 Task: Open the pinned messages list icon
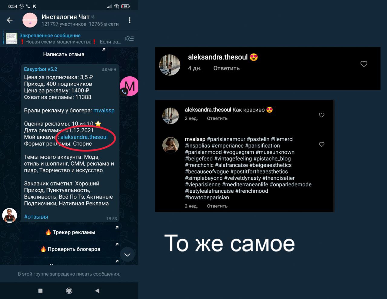(x=129, y=38)
